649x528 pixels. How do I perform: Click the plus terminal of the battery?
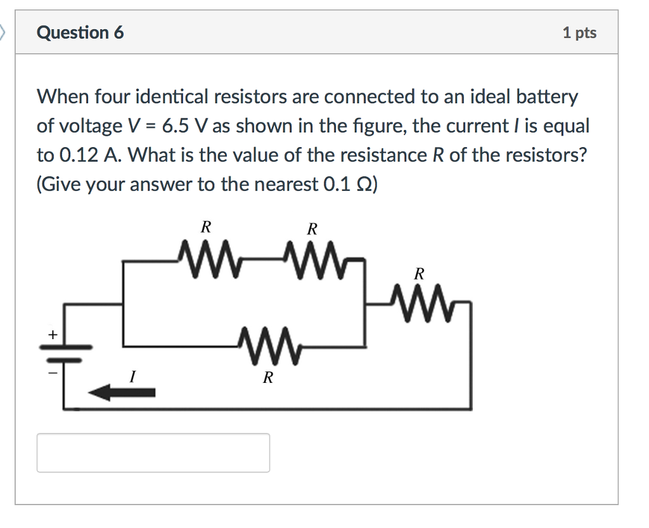click(x=53, y=335)
